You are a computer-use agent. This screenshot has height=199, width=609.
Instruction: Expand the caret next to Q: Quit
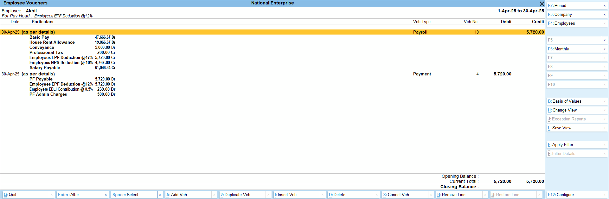coord(52,195)
